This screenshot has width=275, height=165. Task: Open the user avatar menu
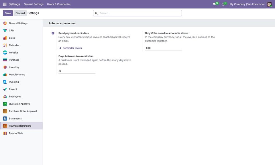click(269, 4)
